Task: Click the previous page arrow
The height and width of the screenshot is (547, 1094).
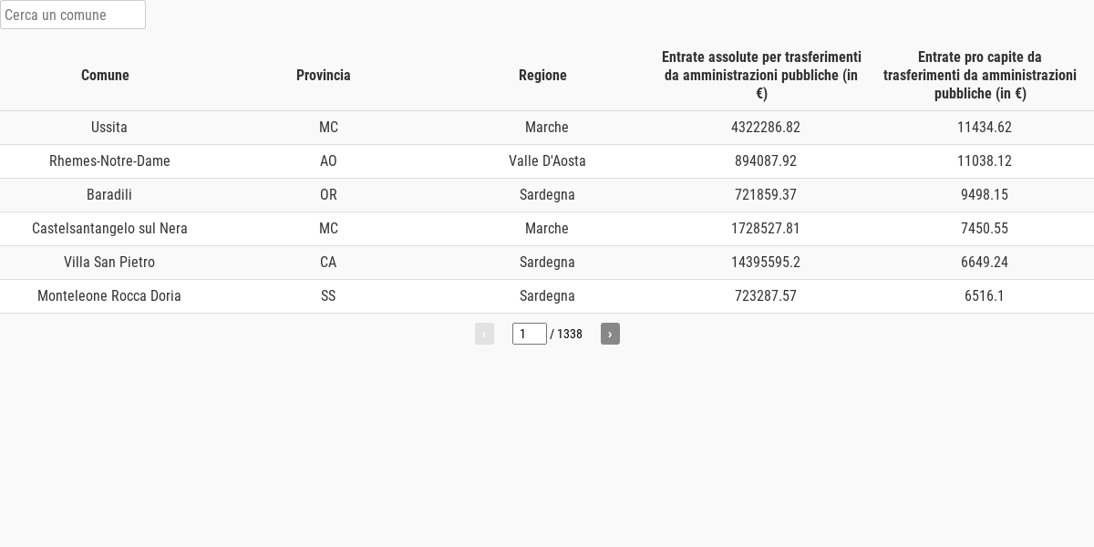Action: [484, 334]
